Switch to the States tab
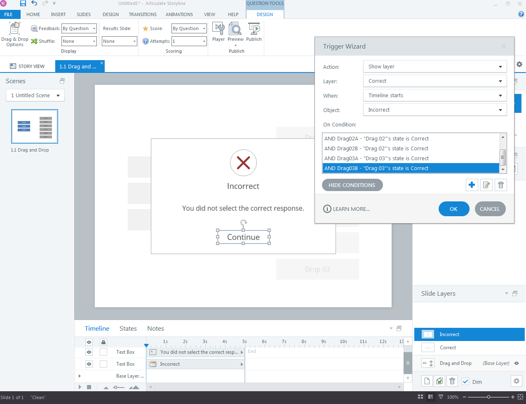This screenshot has height=404, width=526. [128, 329]
